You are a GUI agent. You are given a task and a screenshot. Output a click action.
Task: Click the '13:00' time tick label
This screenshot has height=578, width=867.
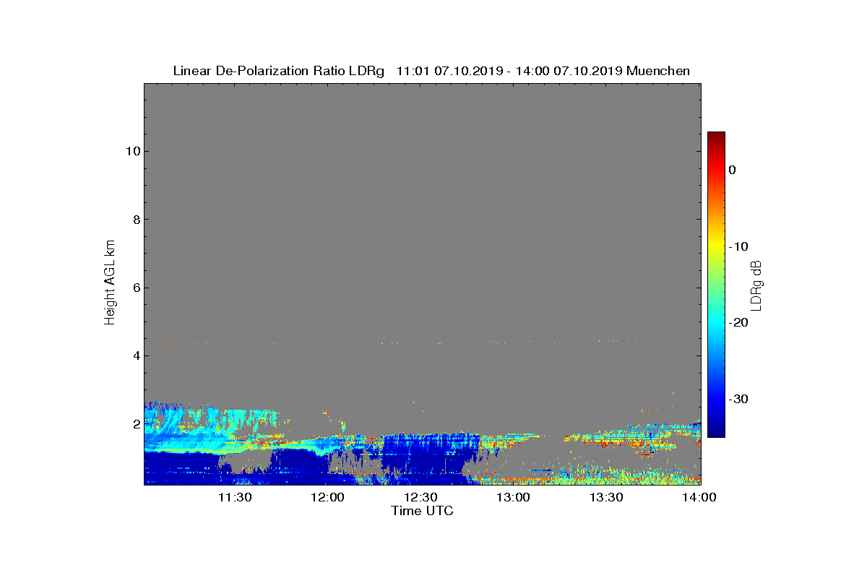click(x=514, y=497)
